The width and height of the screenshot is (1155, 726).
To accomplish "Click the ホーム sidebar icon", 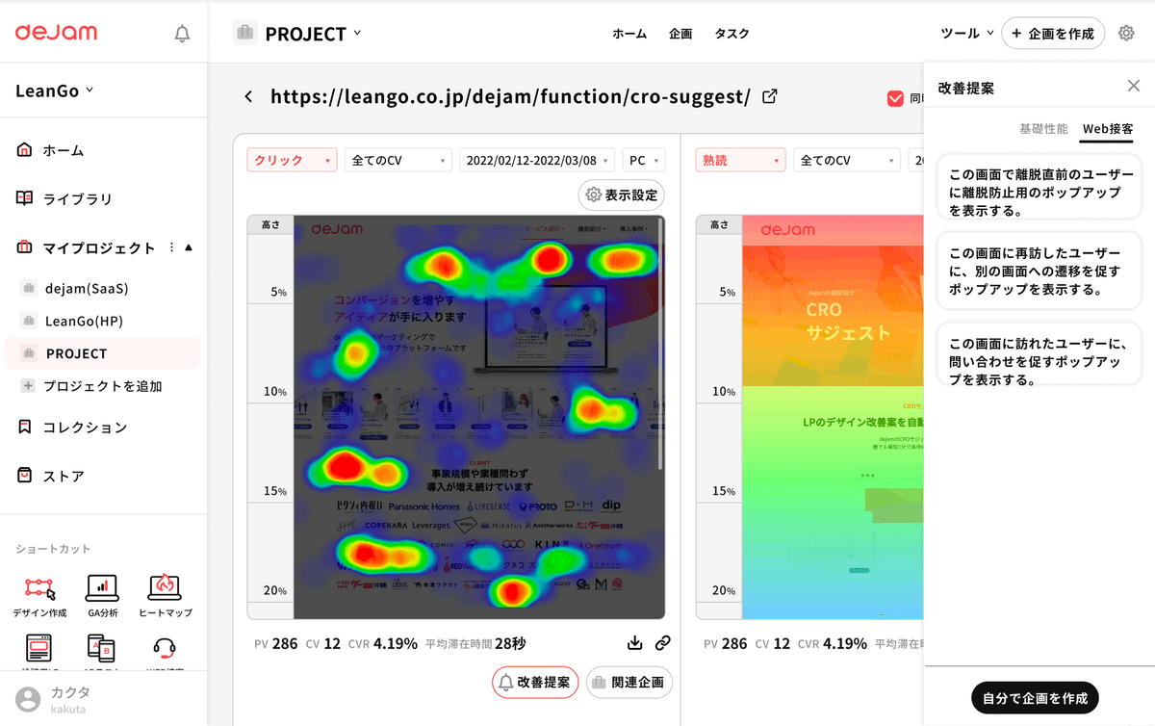I will tap(25, 150).
